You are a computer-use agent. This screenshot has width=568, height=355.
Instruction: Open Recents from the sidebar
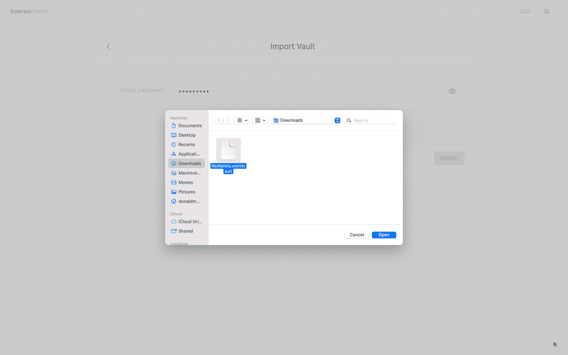(x=186, y=145)
